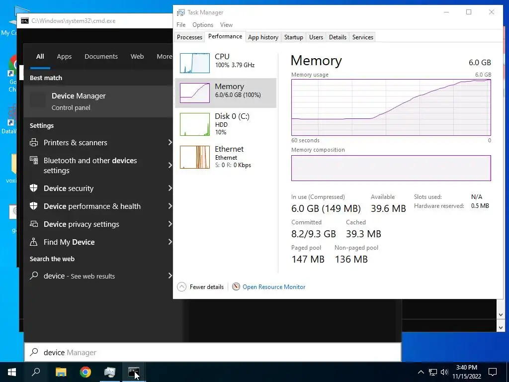The height and width of the screenshot is (382, 509).
Task: Click the taskbar Search icon
Action: [36, 372]
